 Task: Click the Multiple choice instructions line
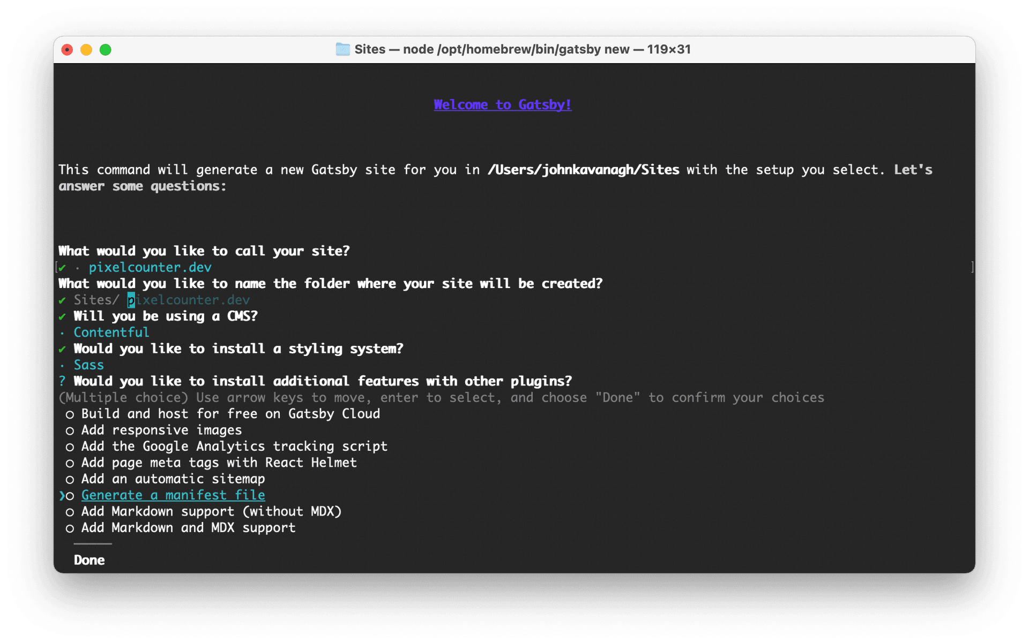[441, 398]
